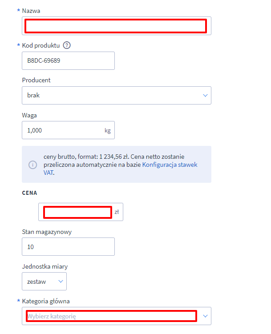
Task: Open the Jednostka miary dropdown set to zestaw
Action: [44, 282]
